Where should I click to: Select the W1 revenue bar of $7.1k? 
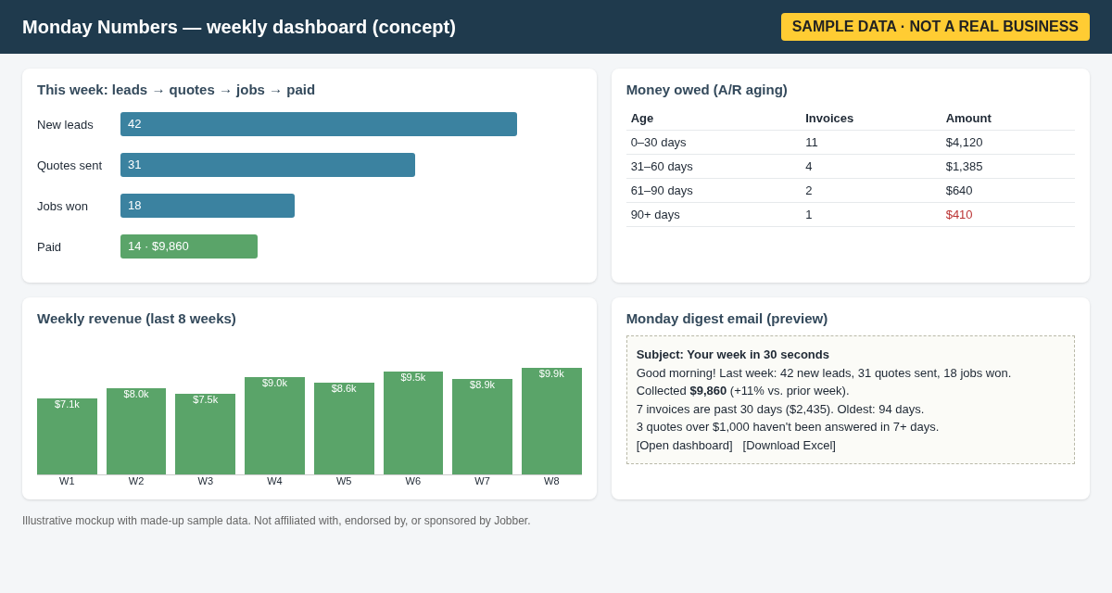pos(67,436)
